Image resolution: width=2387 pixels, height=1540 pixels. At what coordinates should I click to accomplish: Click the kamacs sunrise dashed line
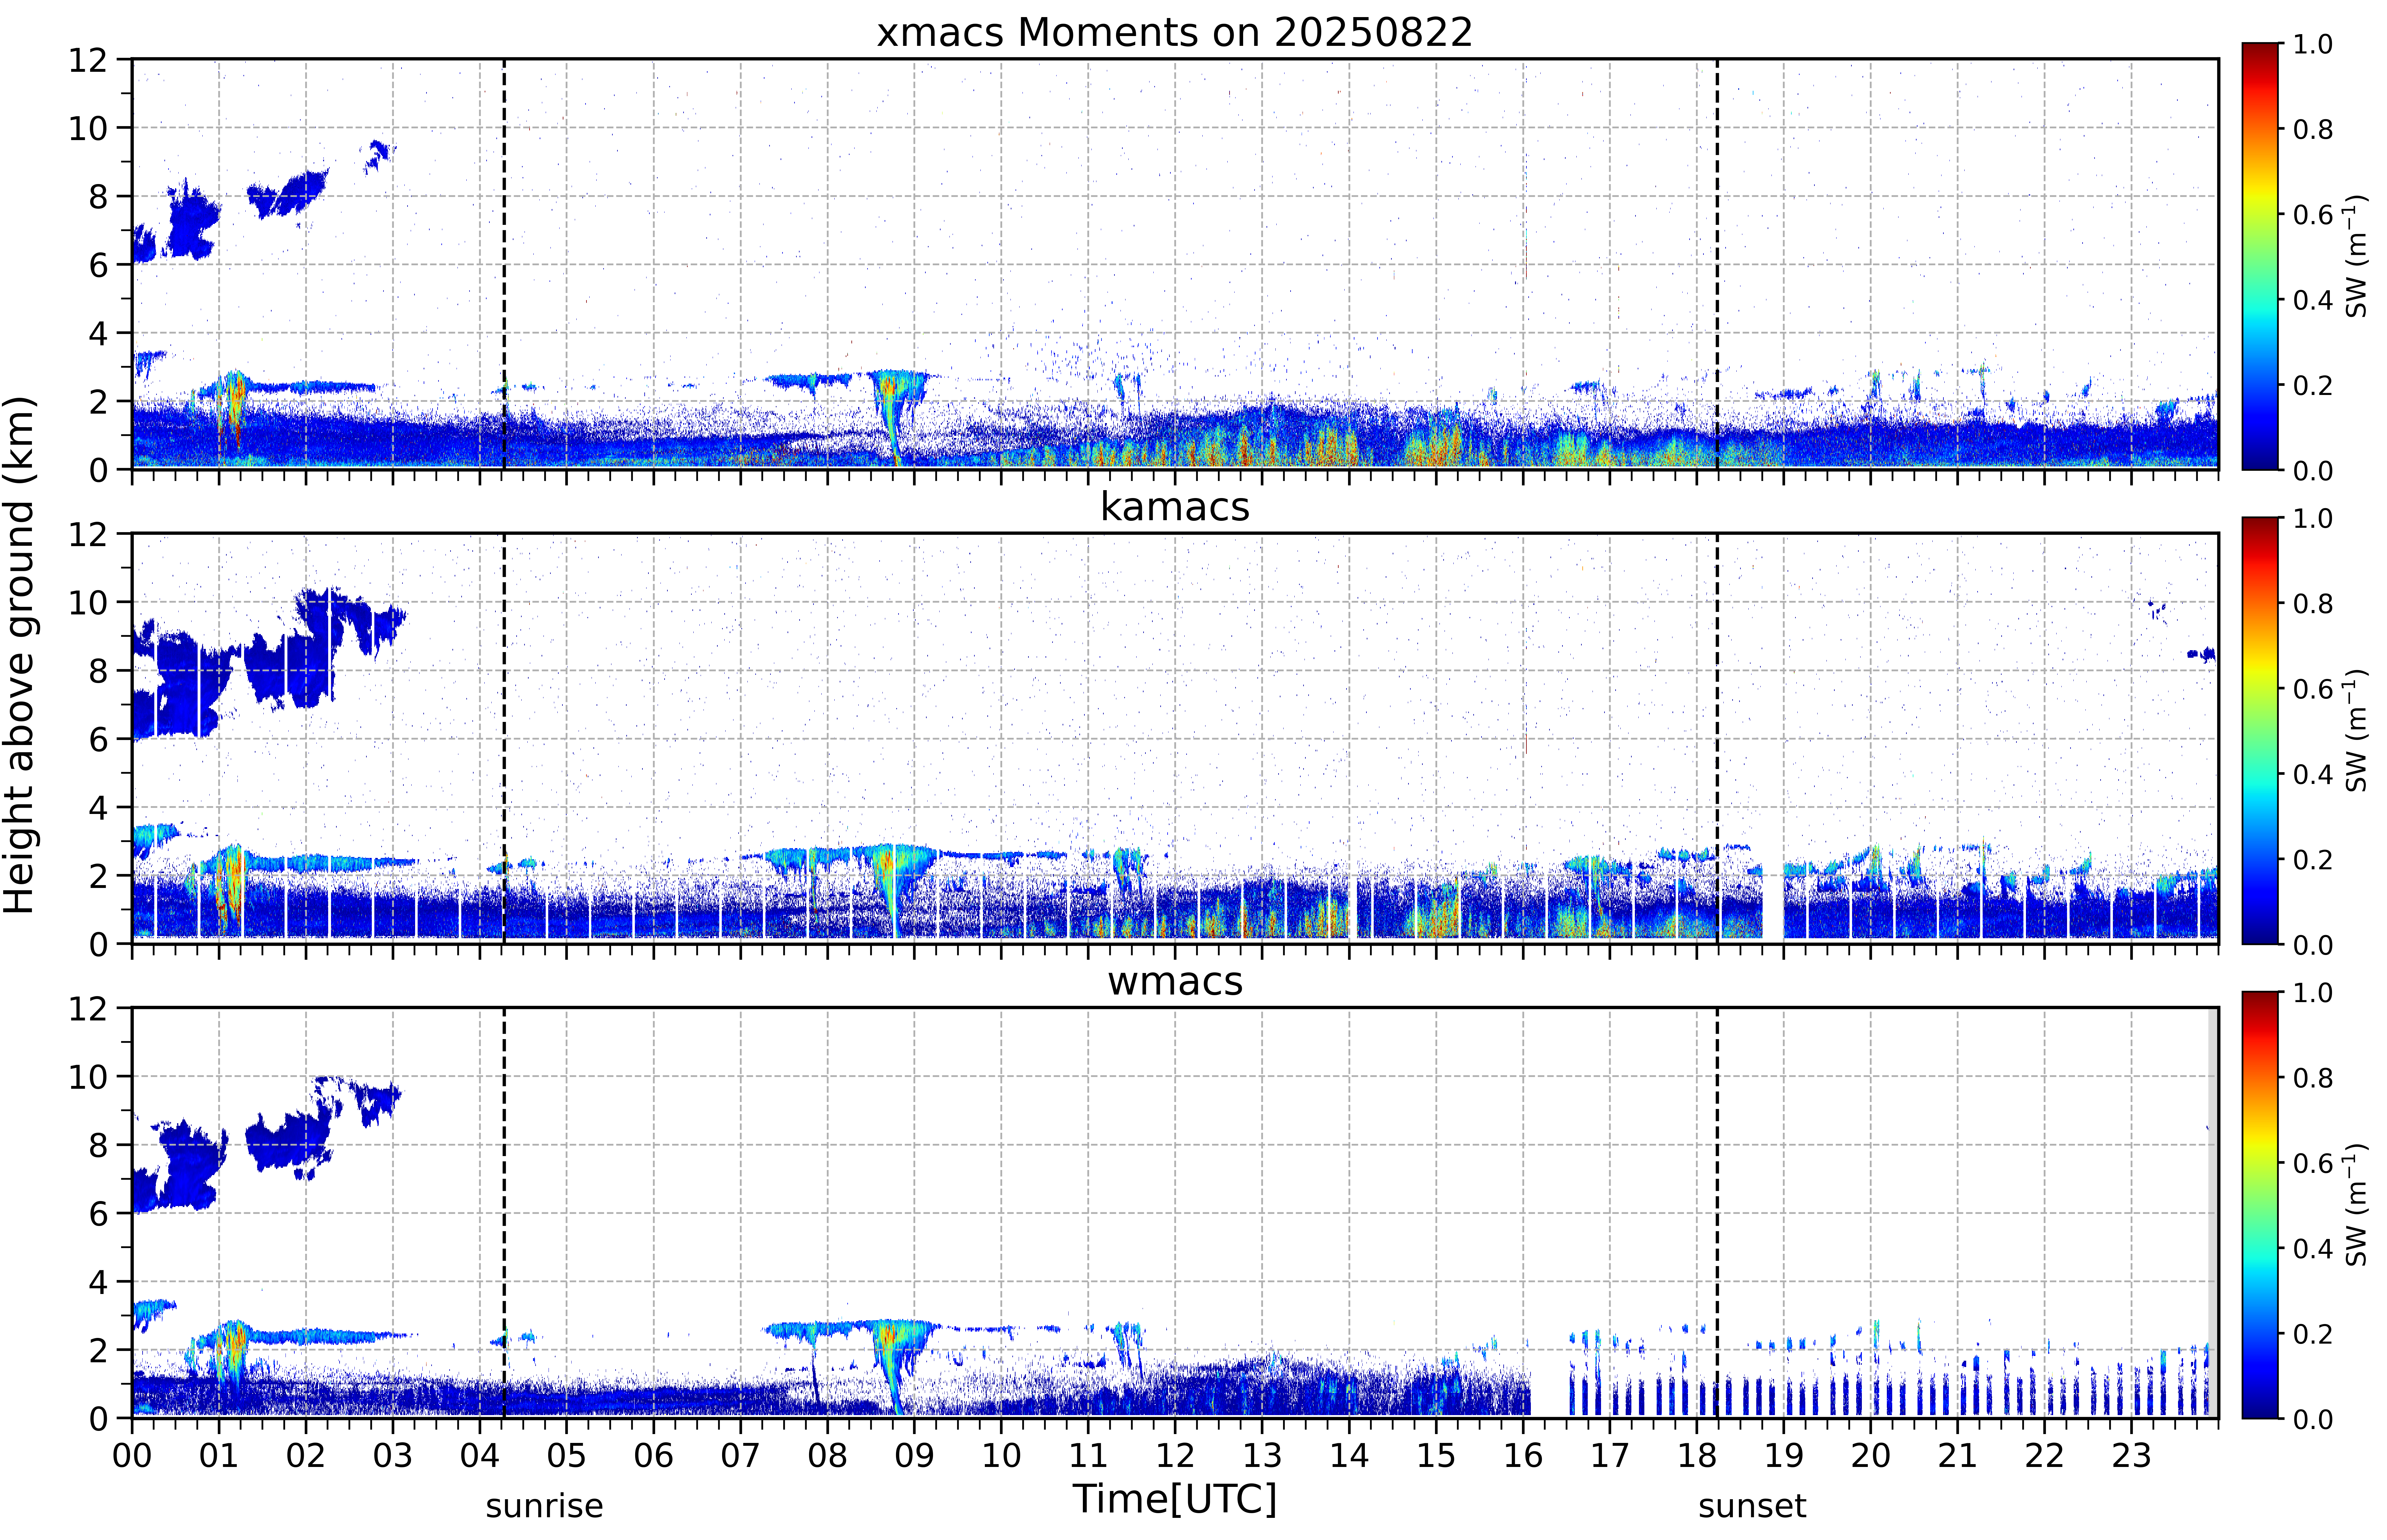[x=504, y=738]
